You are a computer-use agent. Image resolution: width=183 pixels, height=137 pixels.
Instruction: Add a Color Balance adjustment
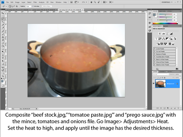[164, 39]
